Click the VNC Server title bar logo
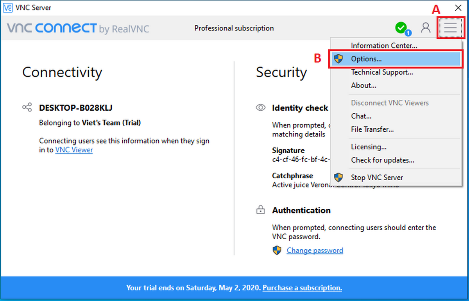This screenshot has width=469, height=301. pyautogui.click(x=7, y=7)
